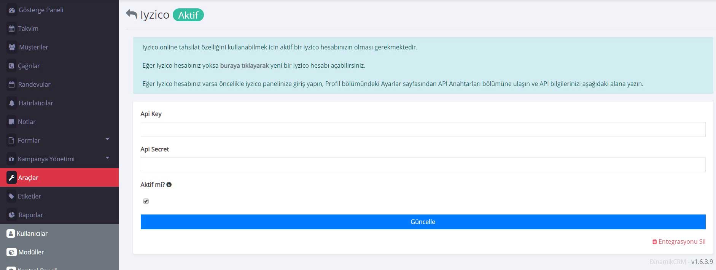Open Kullanıcılar in the sidebar
Image resolution: width=716 pixels, height=270 pixels.
point(59,233)
